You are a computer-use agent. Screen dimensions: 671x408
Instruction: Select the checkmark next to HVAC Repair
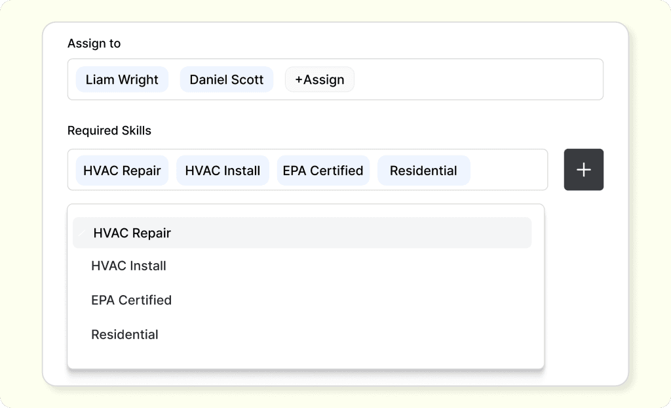(x=83, y=233)
